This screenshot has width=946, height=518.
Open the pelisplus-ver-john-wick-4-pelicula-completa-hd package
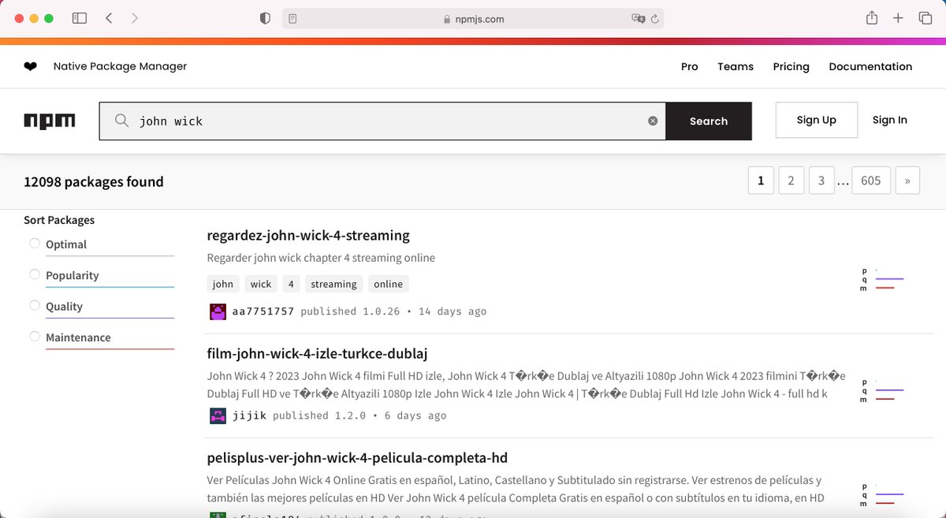point(357,457)
